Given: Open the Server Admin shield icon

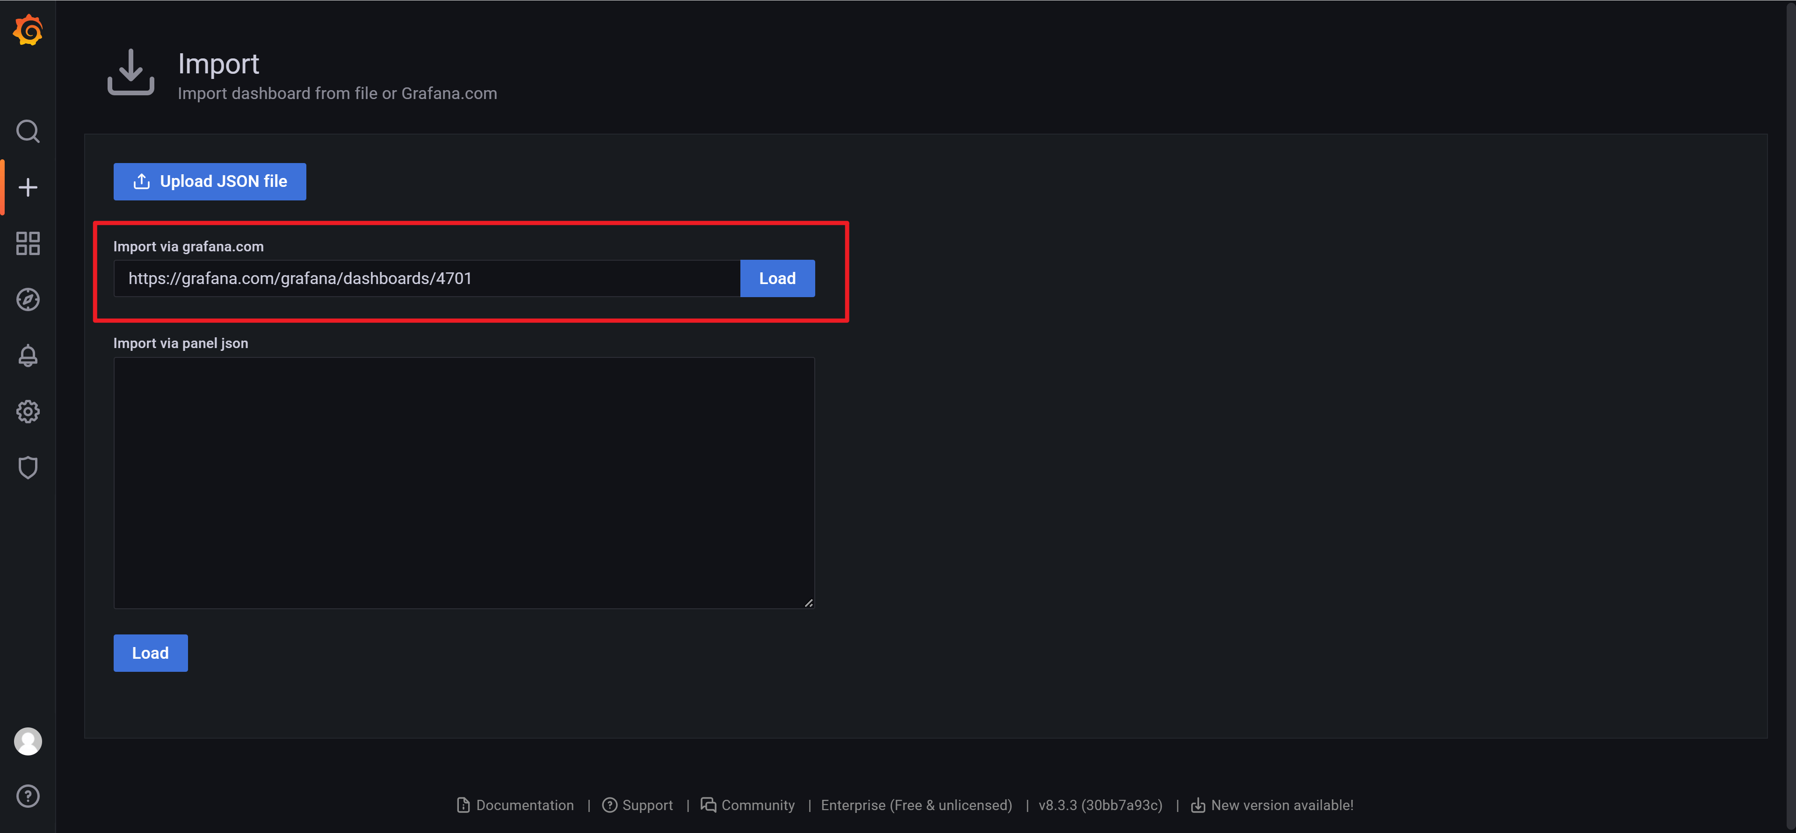Looking at the screenshot, I should [x=28, y=467].
